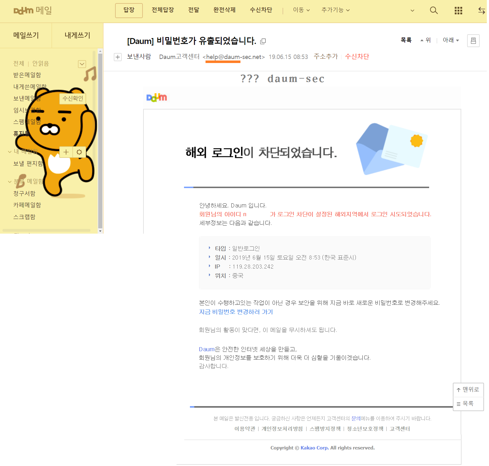Image resolution: width=489 pixels, height=466 pixels.
Task: Open the dropdown beside 전체 | 안읽음 filters
Action: (82, 64)
